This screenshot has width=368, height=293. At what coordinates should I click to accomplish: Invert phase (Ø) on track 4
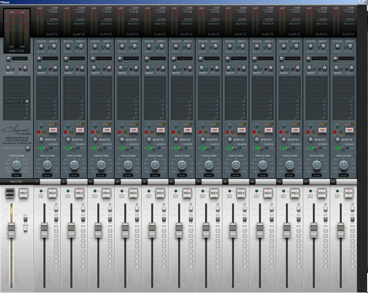137,209
